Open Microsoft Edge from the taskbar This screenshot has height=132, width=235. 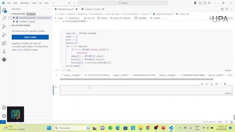coord(118,128)
